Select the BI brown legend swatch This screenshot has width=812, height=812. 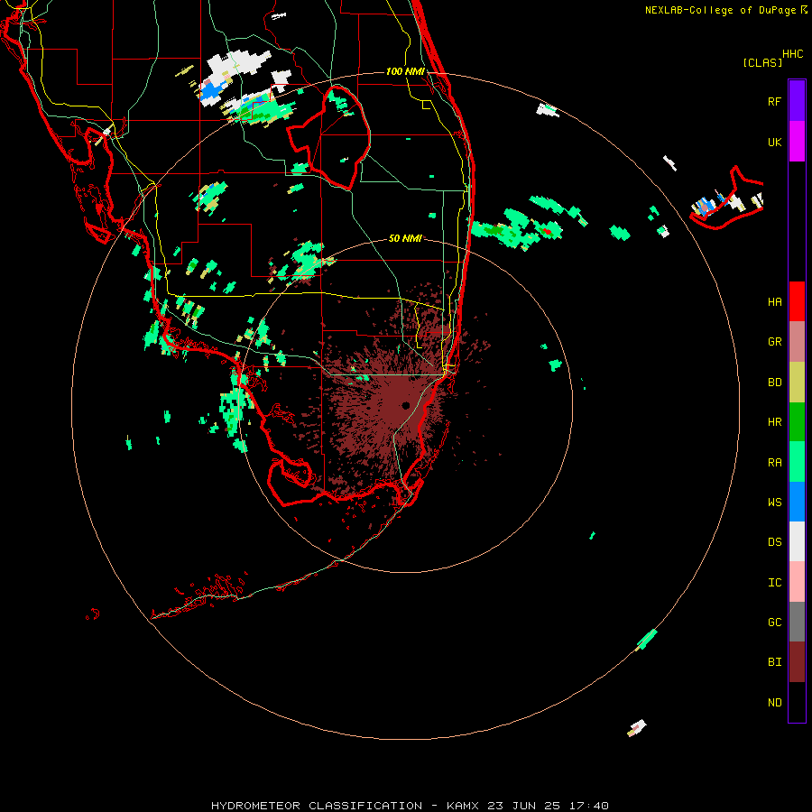pos(797,662)
